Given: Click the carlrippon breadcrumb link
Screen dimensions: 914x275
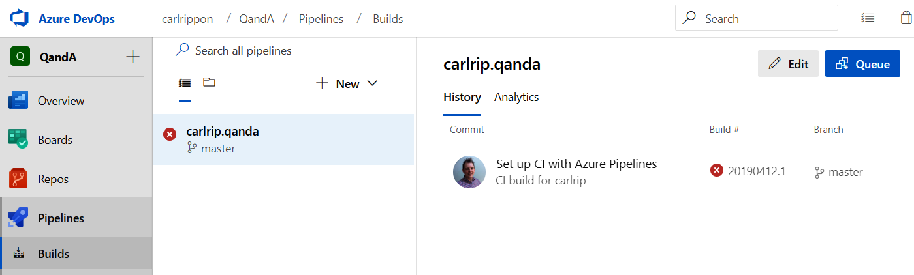Looking at the screenshot, I should click(x=187, y=19).
